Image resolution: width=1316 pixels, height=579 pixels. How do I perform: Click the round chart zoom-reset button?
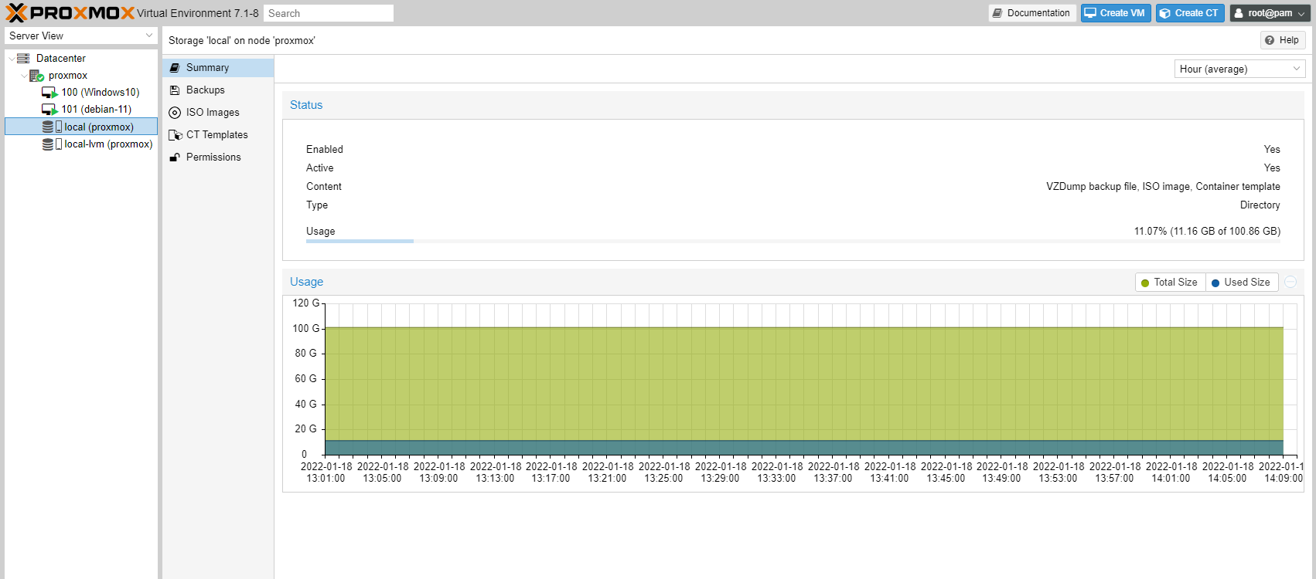(1290, 283)
